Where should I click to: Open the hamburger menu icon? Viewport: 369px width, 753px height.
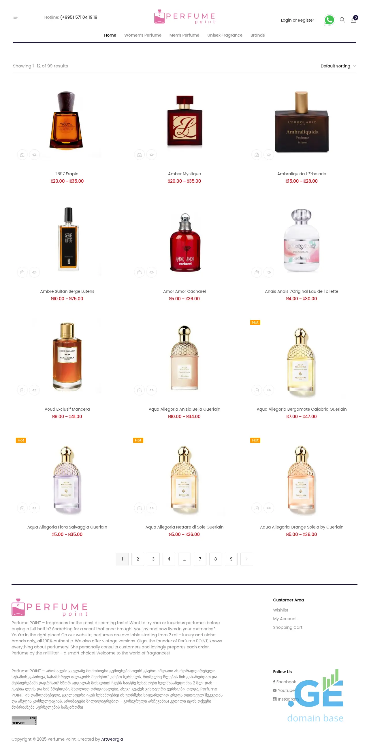(16, 18)
